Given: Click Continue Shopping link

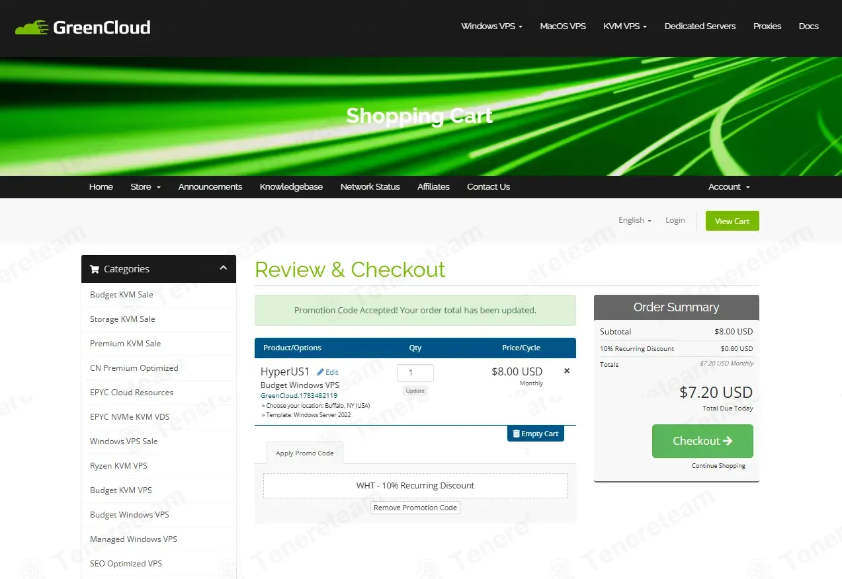Looking at the screenshot, I should [x=718, y=466].
